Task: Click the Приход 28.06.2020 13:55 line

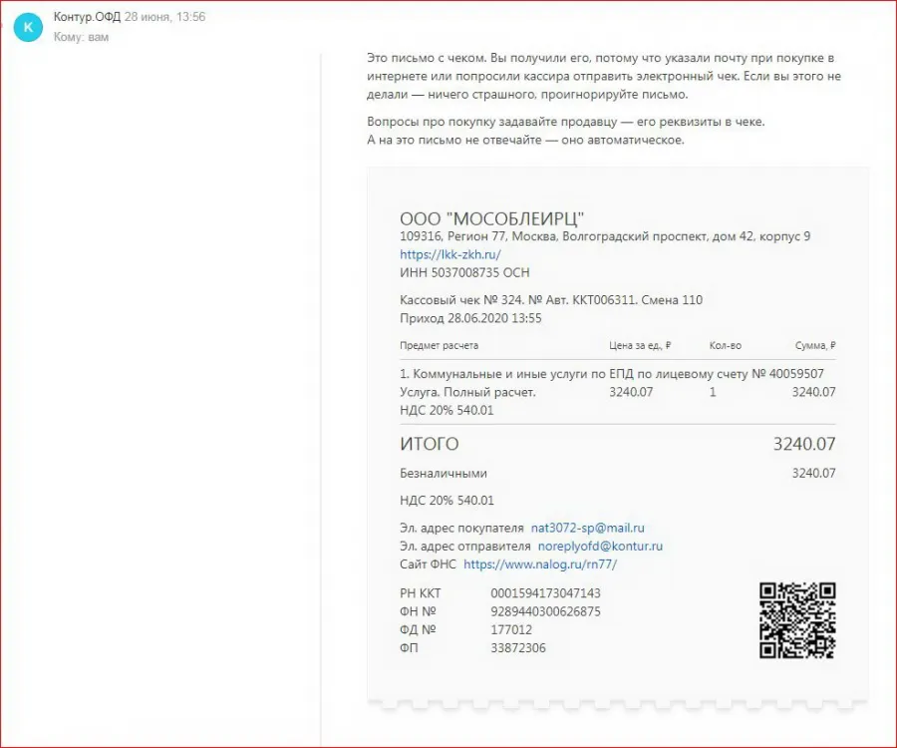Action: (470, 318)
